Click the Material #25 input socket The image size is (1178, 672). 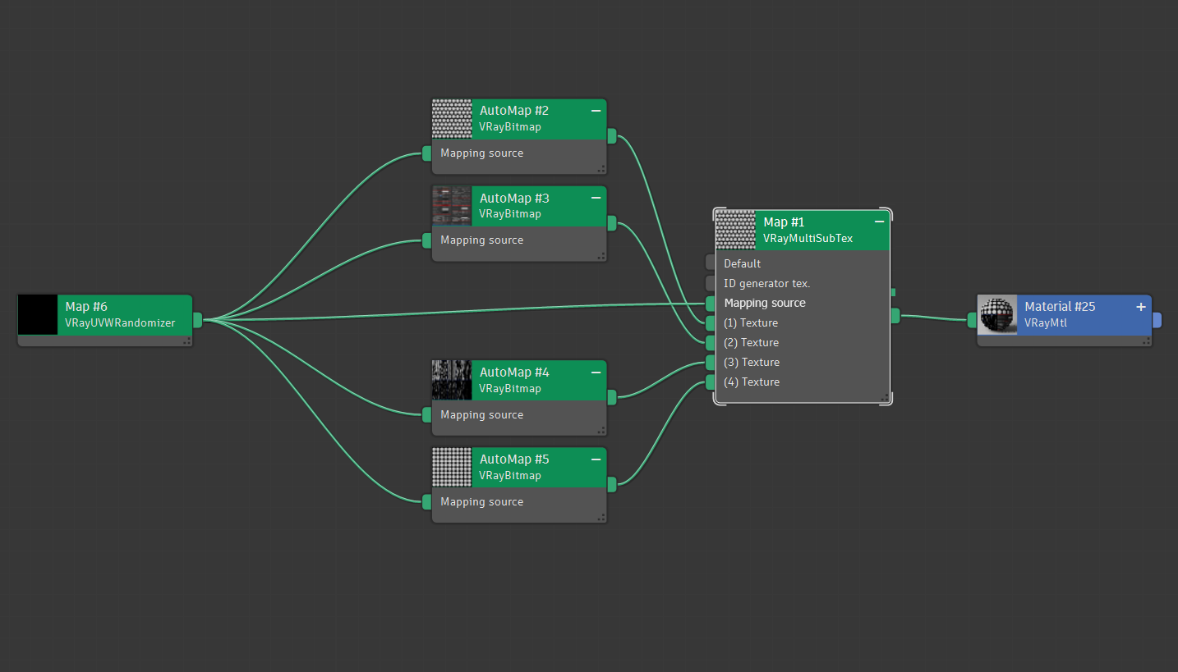point(973,320)
